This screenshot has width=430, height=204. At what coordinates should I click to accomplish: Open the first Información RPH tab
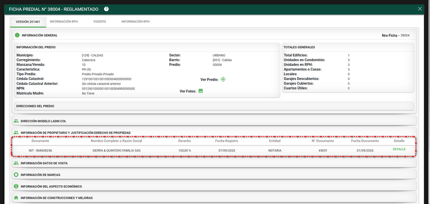coord(64,21)
